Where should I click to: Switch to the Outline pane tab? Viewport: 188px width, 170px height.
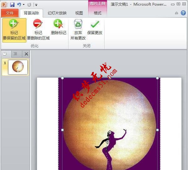click(15, 54)
